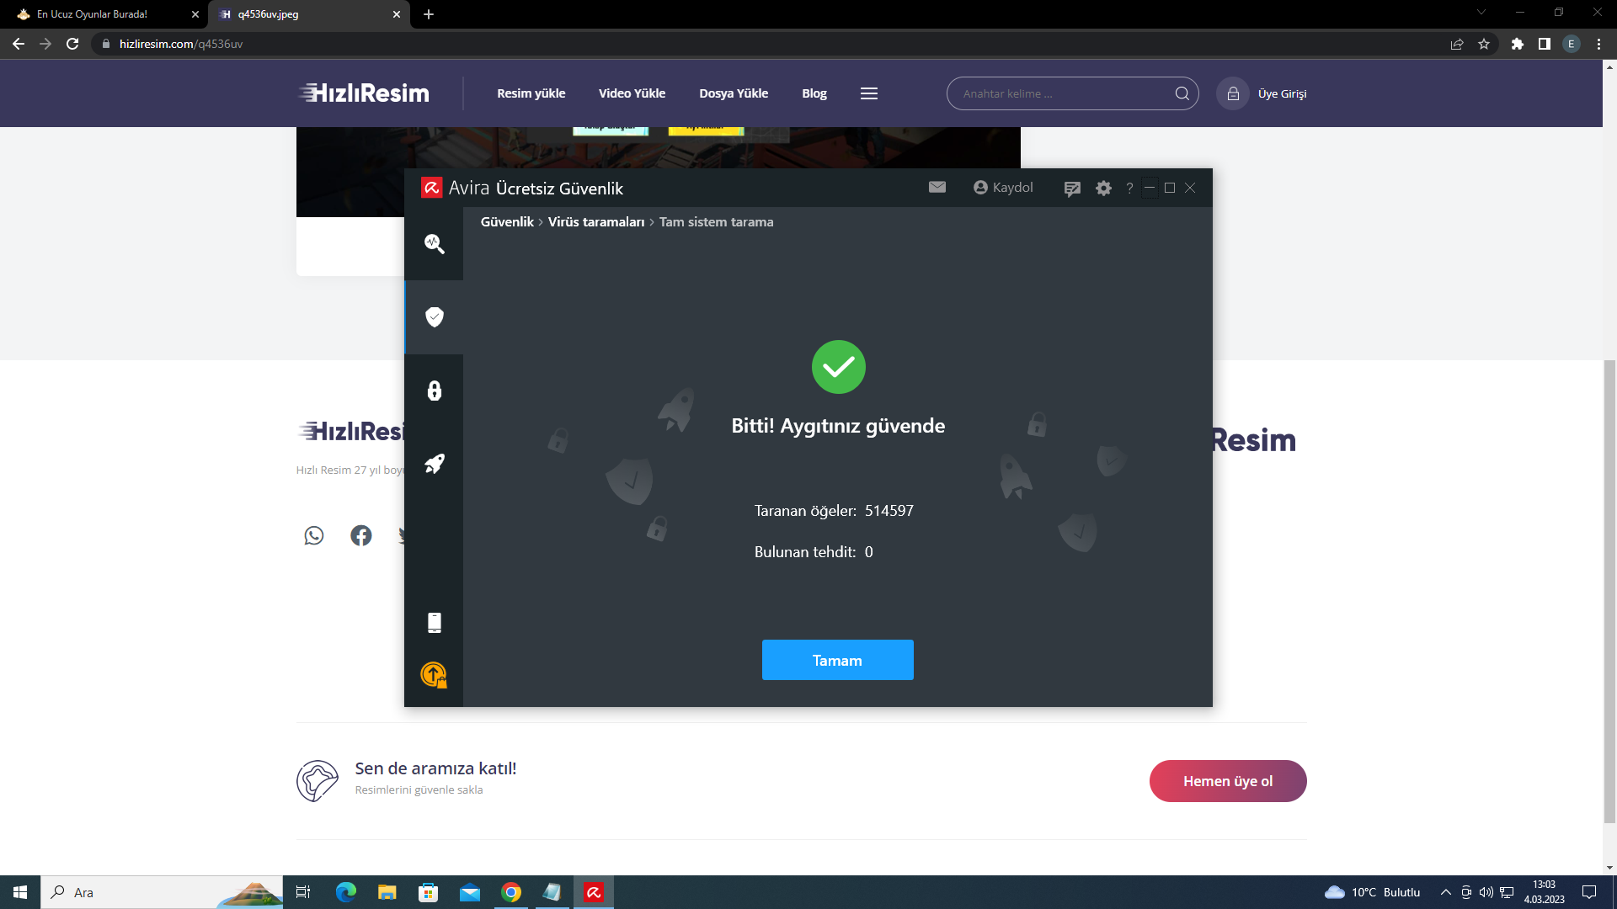Click the Avira feedback chat icon

(1071, 189)
